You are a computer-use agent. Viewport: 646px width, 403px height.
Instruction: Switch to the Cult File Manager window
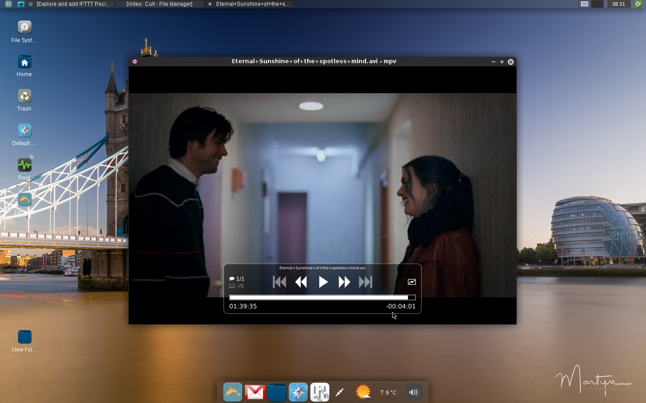159,4
